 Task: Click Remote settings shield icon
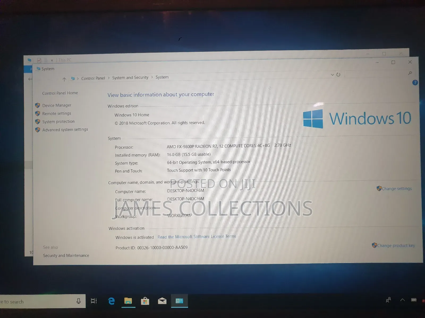pos(37,114)
